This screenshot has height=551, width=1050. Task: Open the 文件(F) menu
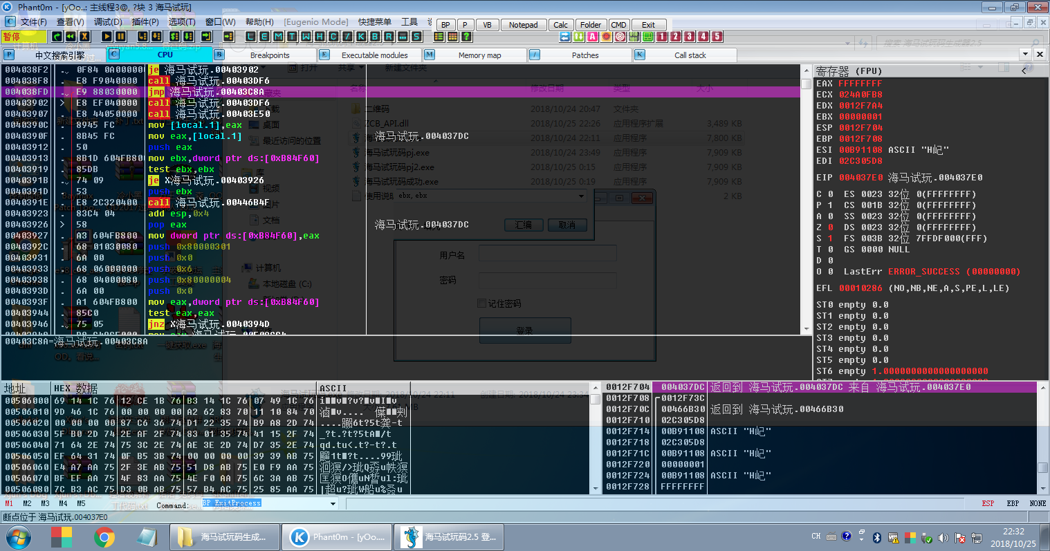pyautogui.click(x=33, y=22)
